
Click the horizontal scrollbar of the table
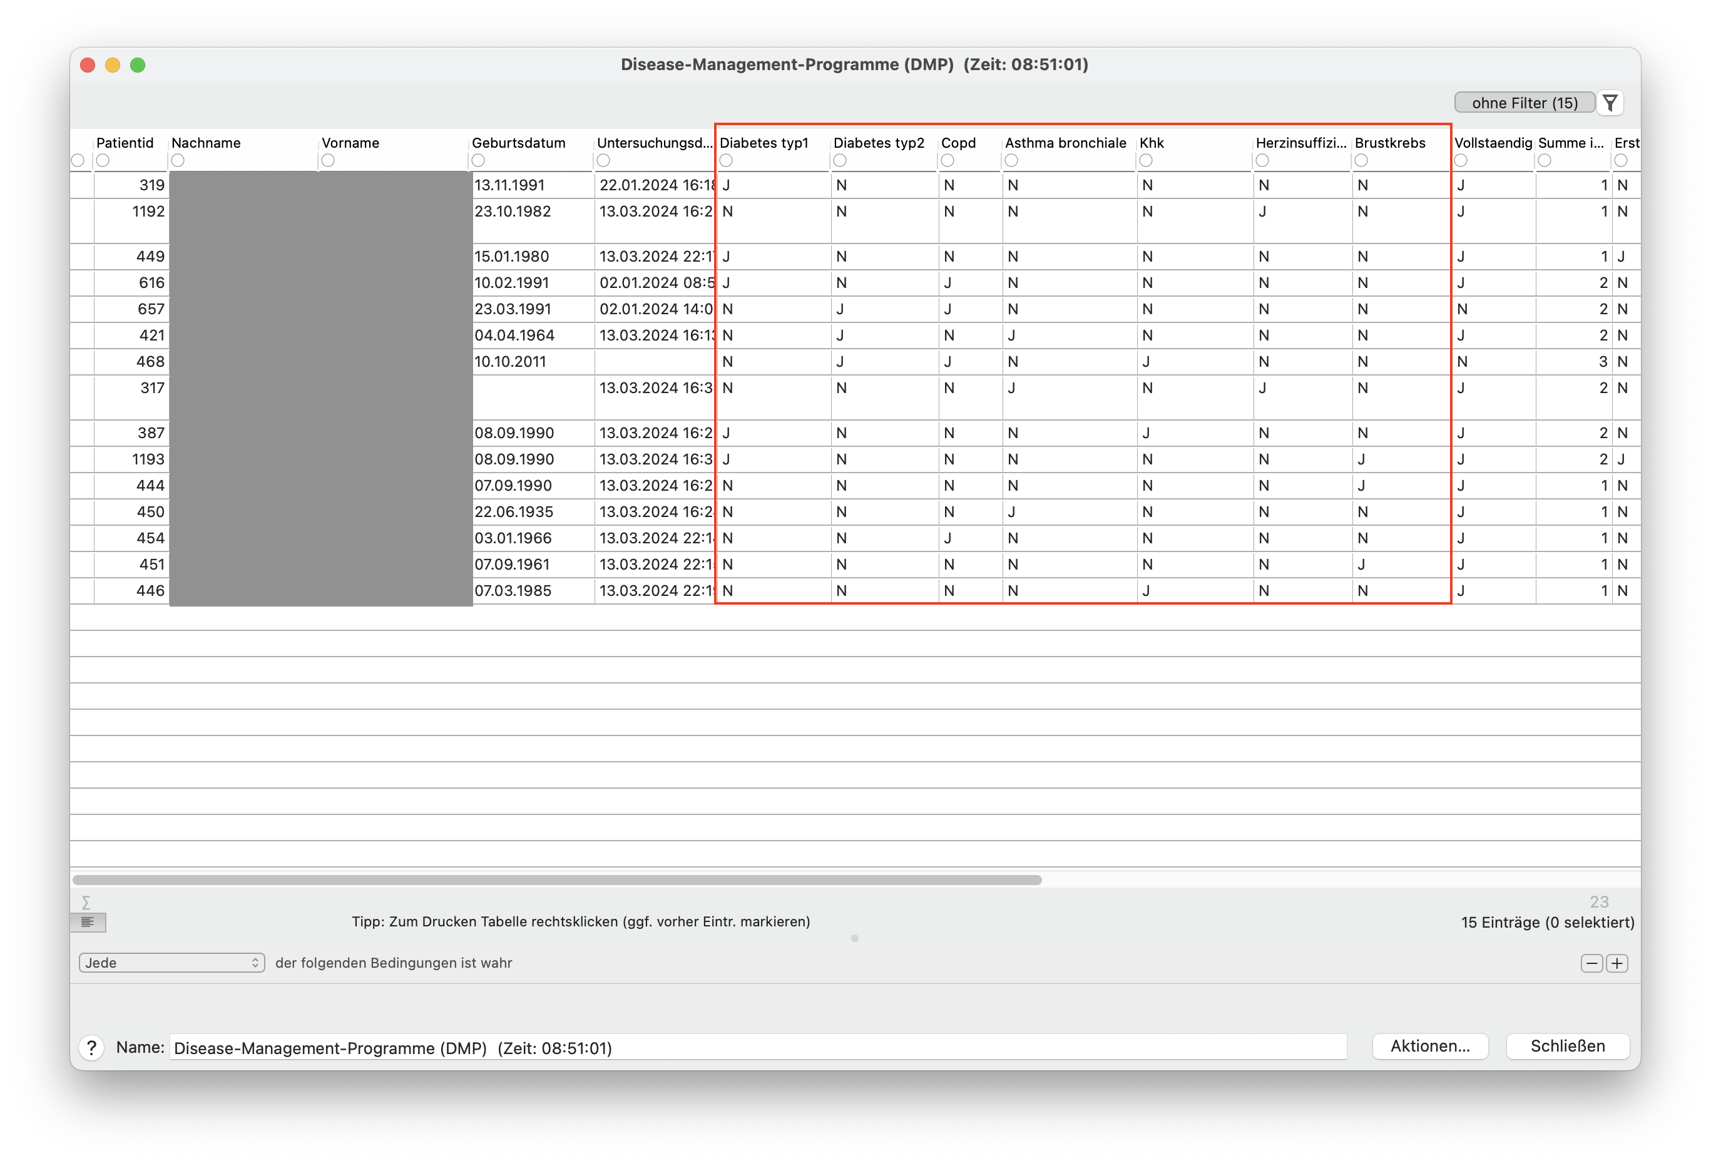click(556, 880)
